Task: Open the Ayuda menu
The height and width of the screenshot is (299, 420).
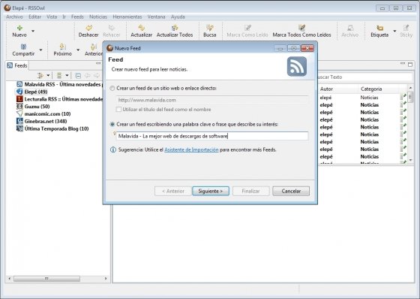Action: point(178,17)
